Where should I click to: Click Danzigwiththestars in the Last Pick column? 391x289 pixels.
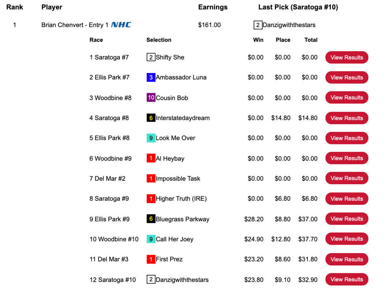point(289,25)
